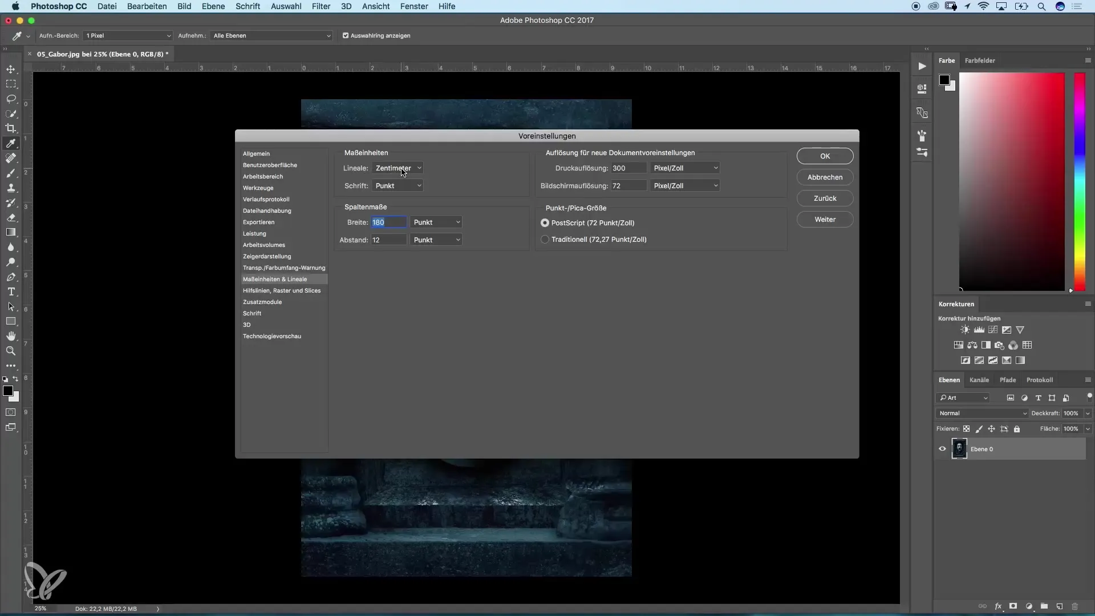This screenshot has height=616, width=1095.
Task: Toggle the Auswahlring anzeigen checkbox
Action: pyautogui.click(x=346, y=35)
